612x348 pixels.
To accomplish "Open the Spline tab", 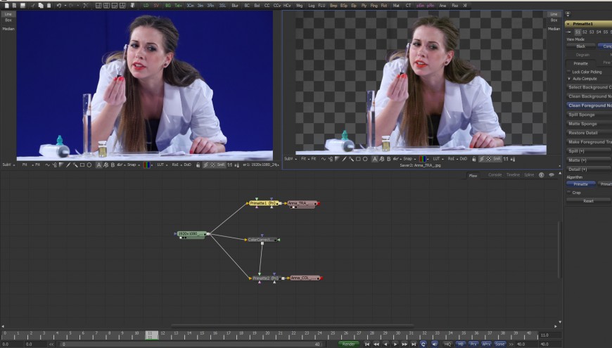I will click(x=530, y=174).
